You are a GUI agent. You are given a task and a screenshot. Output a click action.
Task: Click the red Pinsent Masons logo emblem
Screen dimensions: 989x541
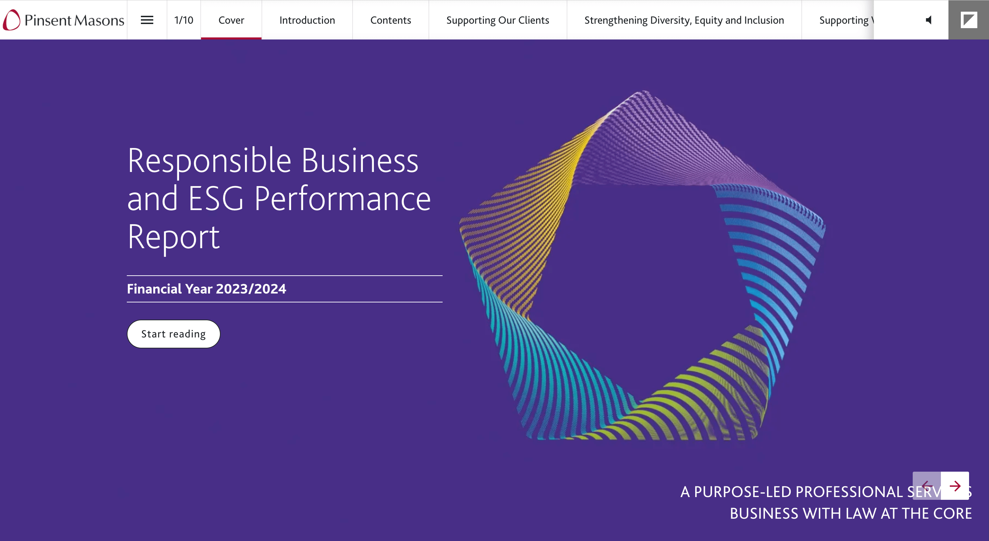pyautogui.click(x=12, y=20)
